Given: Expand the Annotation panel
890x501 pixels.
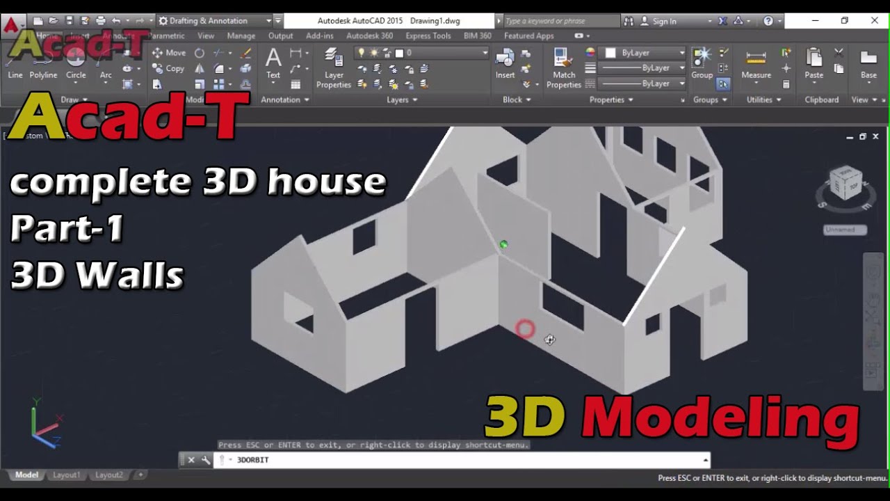Looking at the screenshot, I should (285, 100).
